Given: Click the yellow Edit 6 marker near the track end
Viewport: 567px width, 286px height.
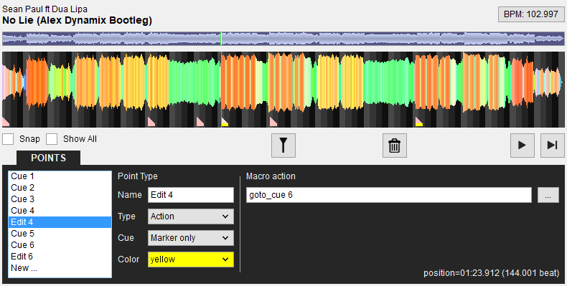Looking at the screenshot, I should (x=419, y=122).
